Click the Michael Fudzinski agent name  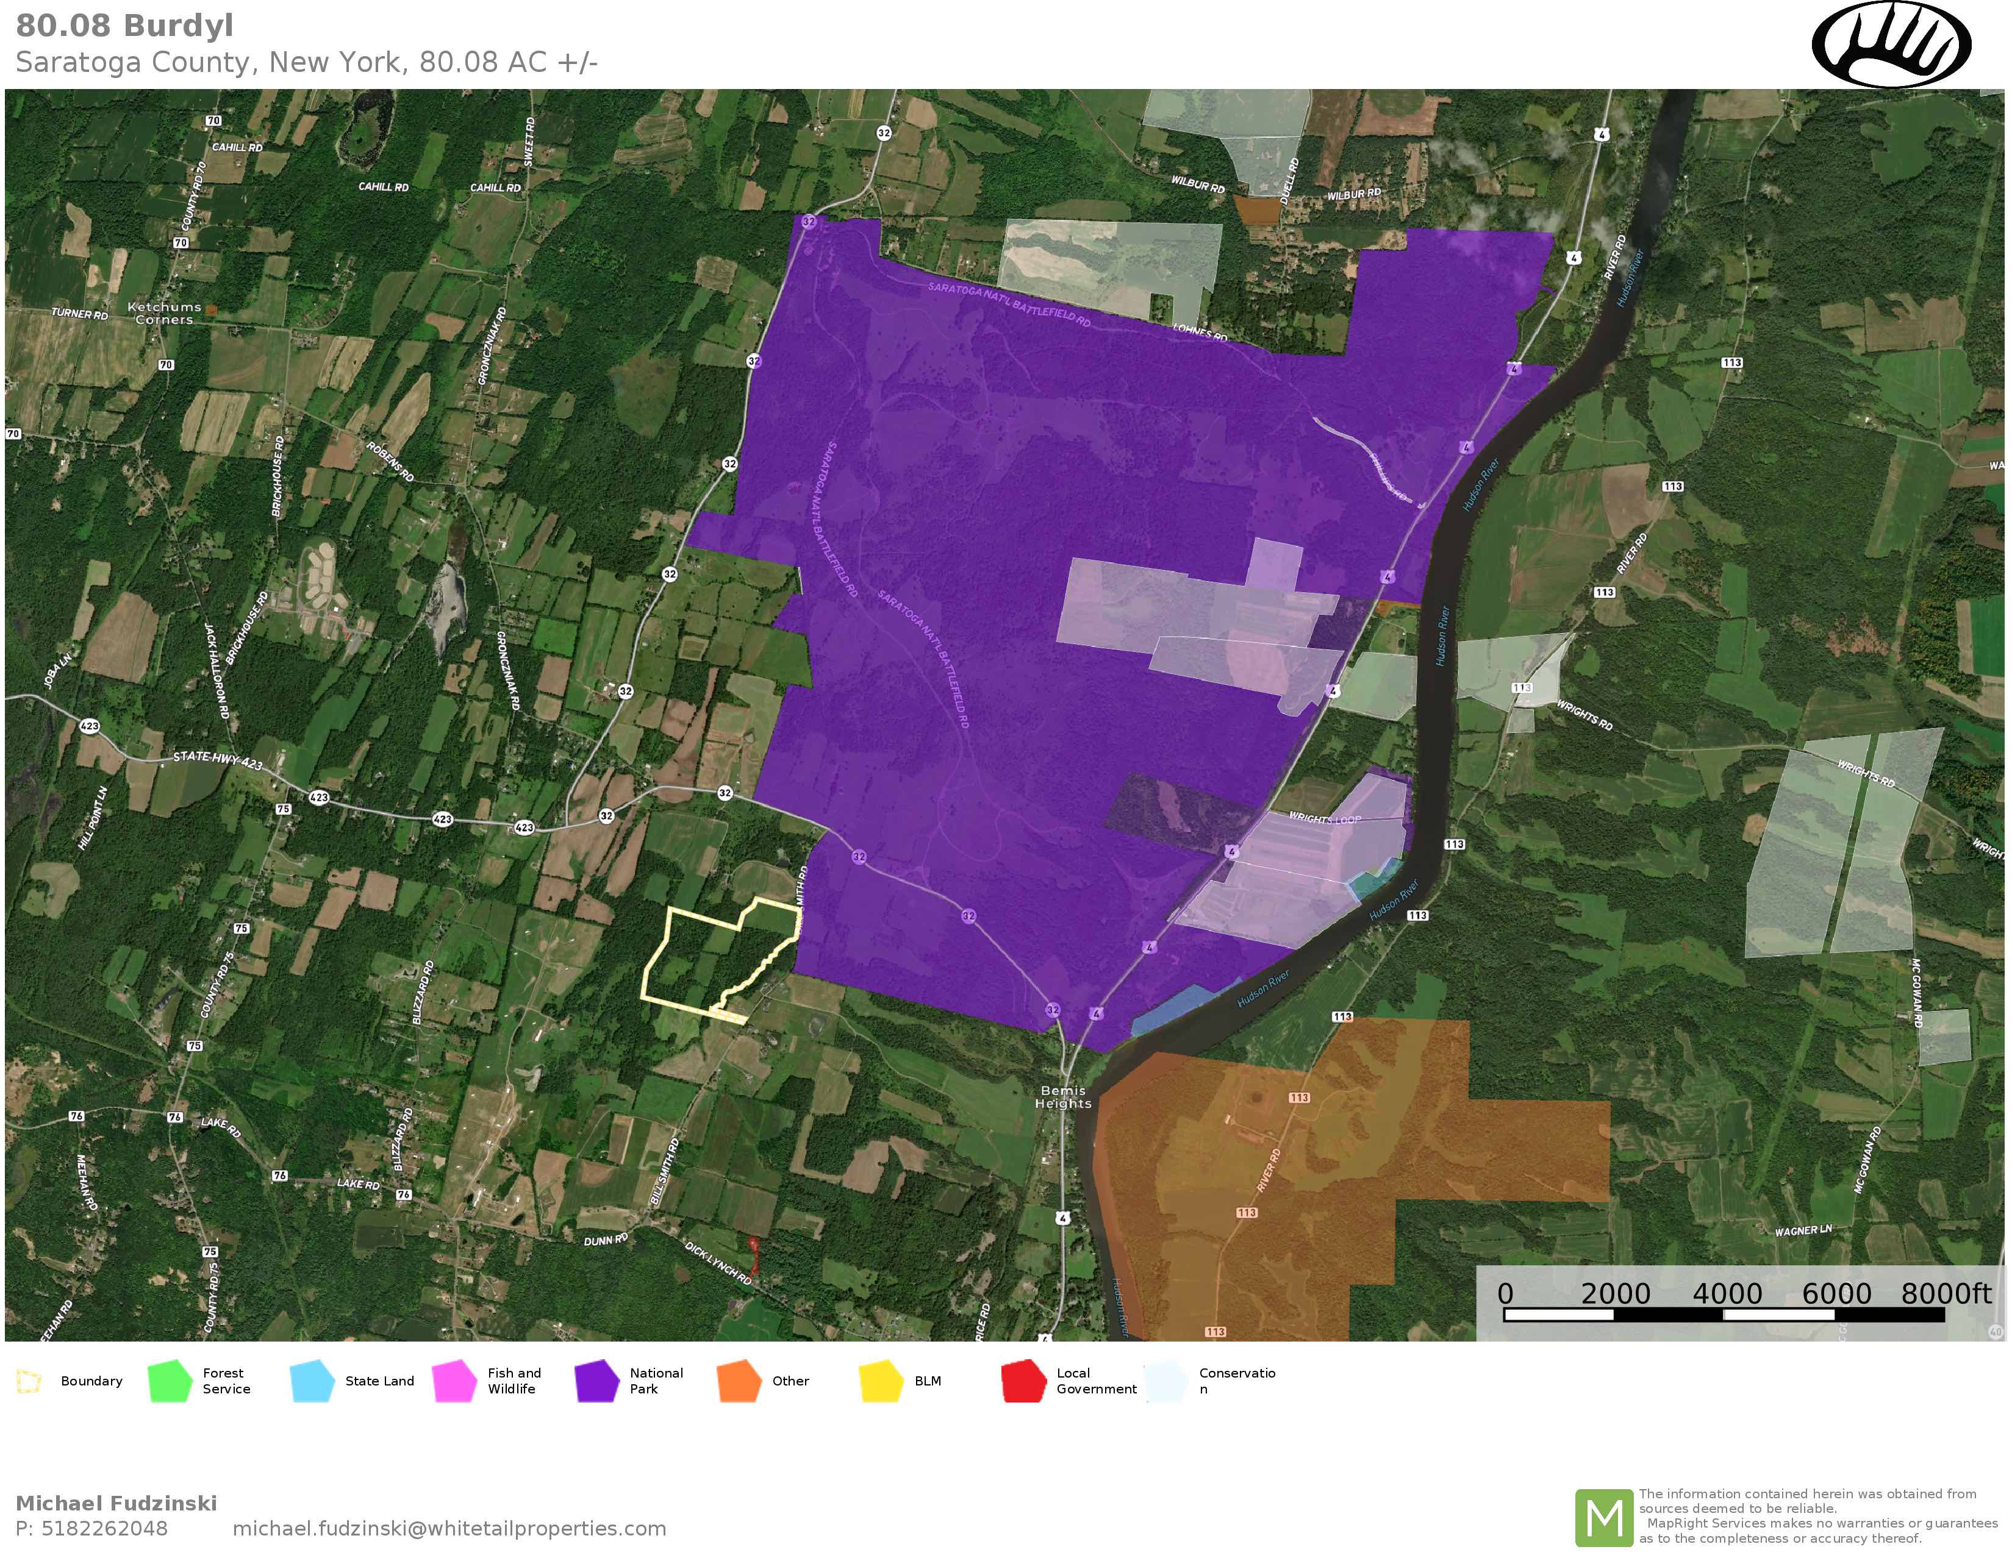[116, 1503]
